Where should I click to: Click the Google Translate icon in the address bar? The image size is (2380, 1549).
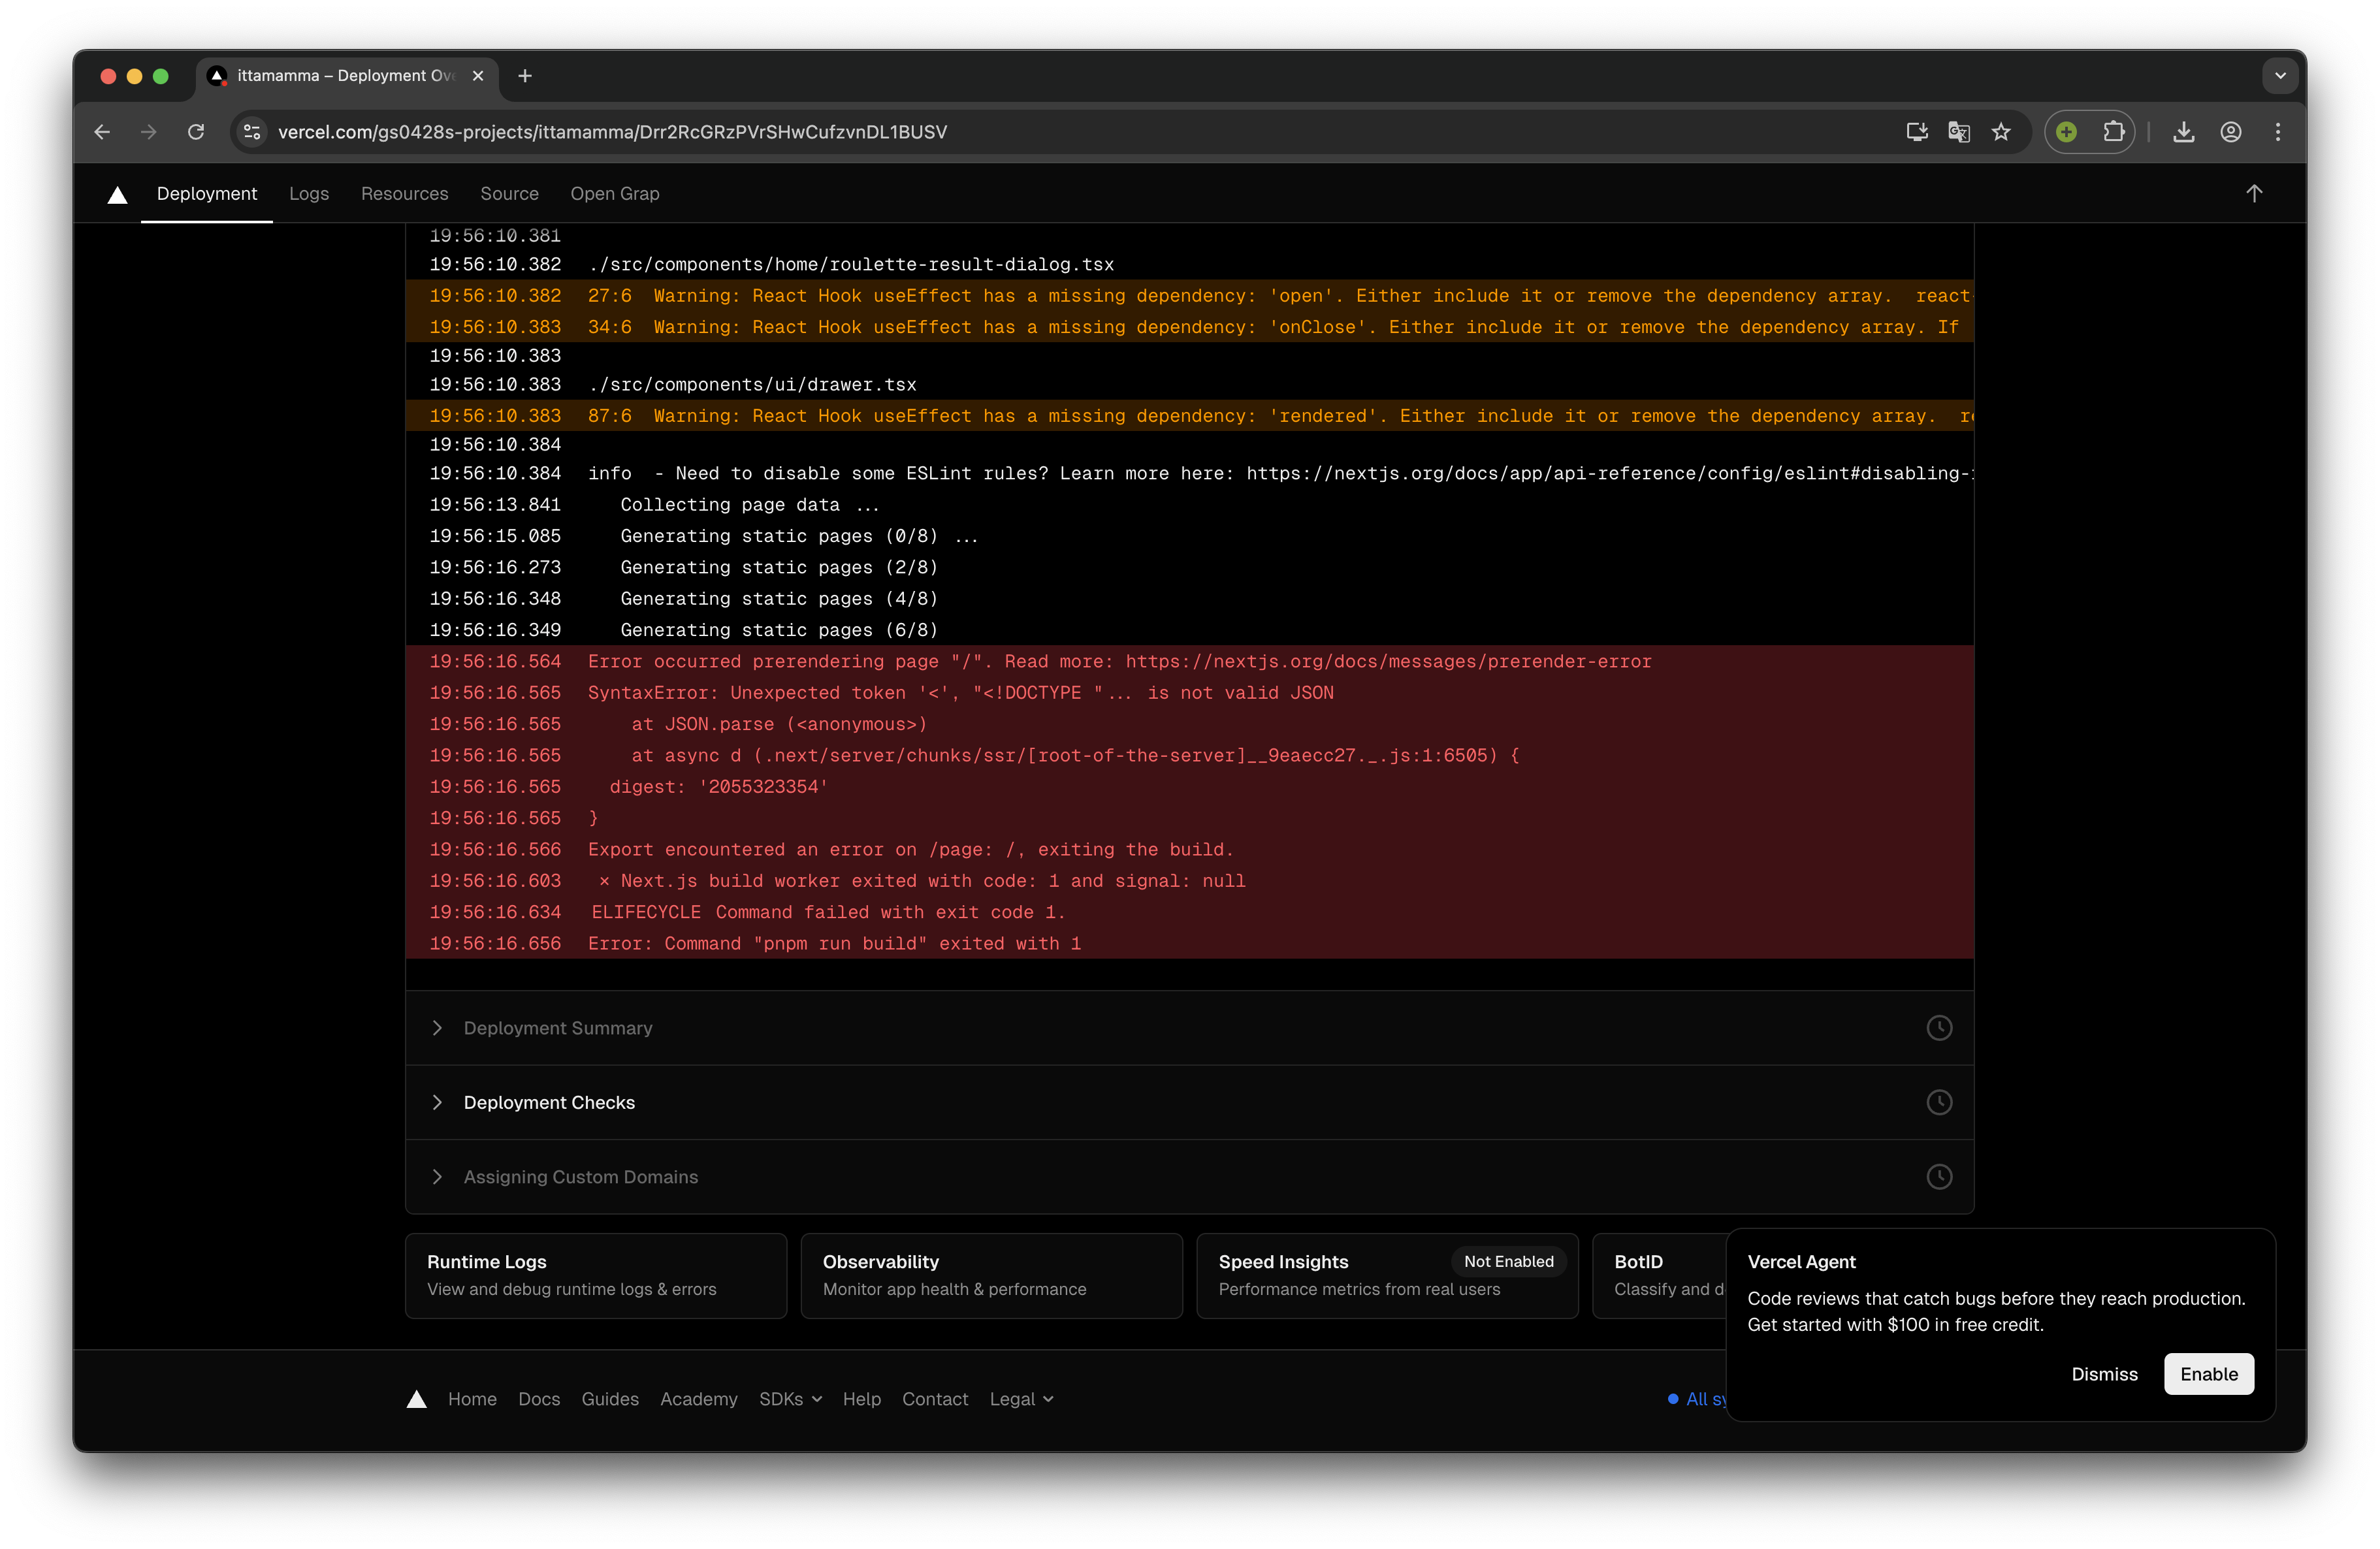(1959, 132)
